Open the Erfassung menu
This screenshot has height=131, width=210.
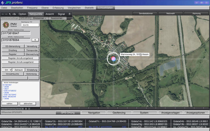(x=58, y=8)
